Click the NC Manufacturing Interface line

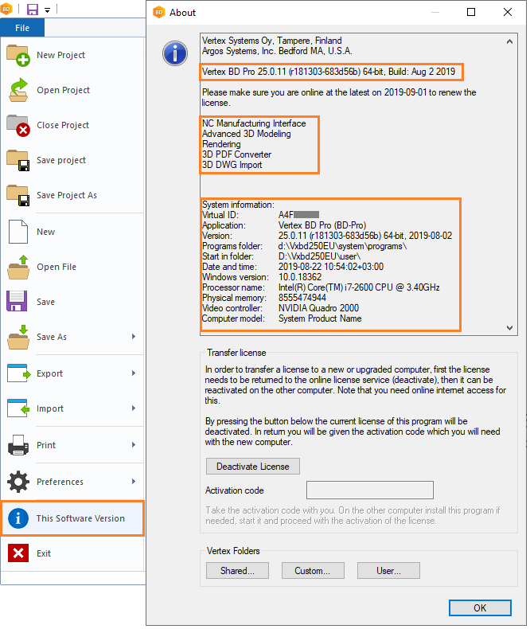(254, 123)
